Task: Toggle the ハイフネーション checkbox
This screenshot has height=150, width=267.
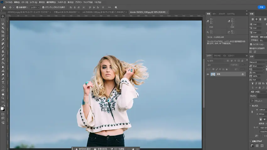Action: coord(251,44)
